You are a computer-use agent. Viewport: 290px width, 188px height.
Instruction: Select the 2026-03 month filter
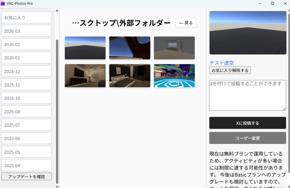(x=26, y=31)
